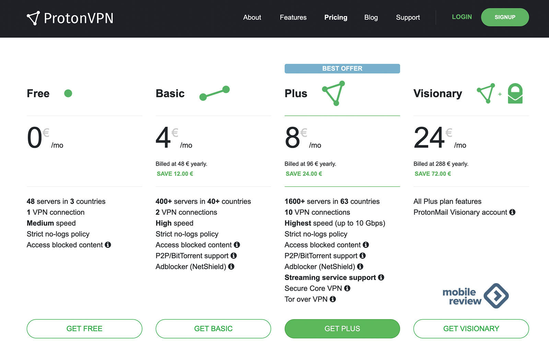Choose the GET FREE button

(x=84, y=329)
